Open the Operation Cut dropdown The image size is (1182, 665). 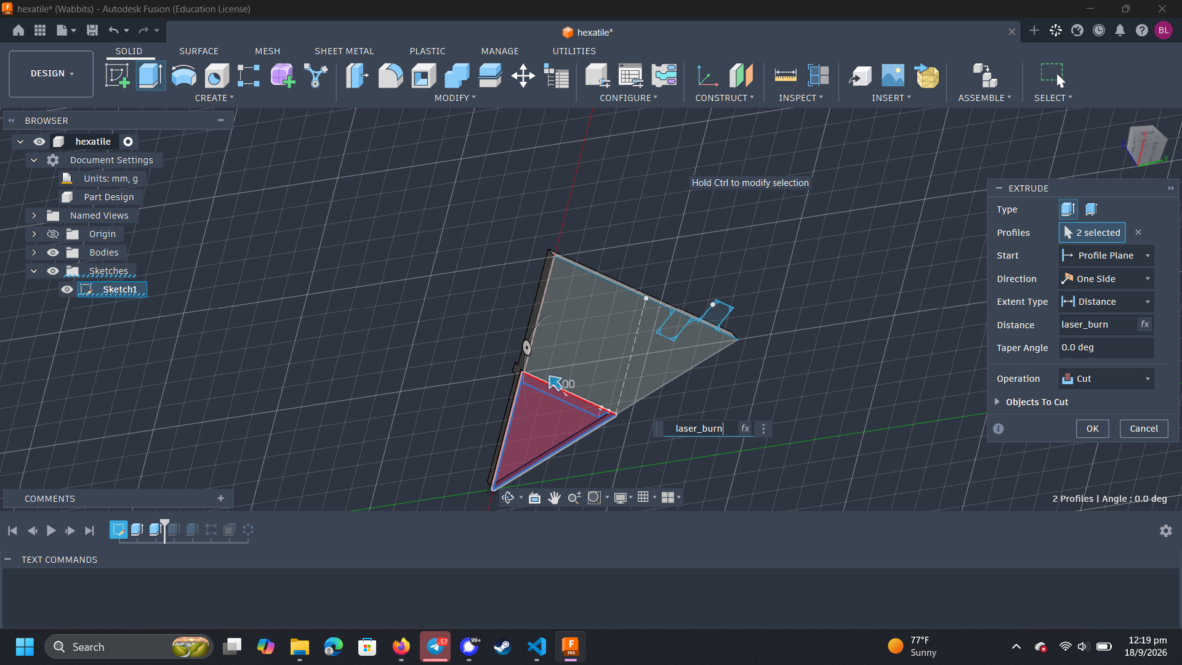click(x=1106, y=379)
